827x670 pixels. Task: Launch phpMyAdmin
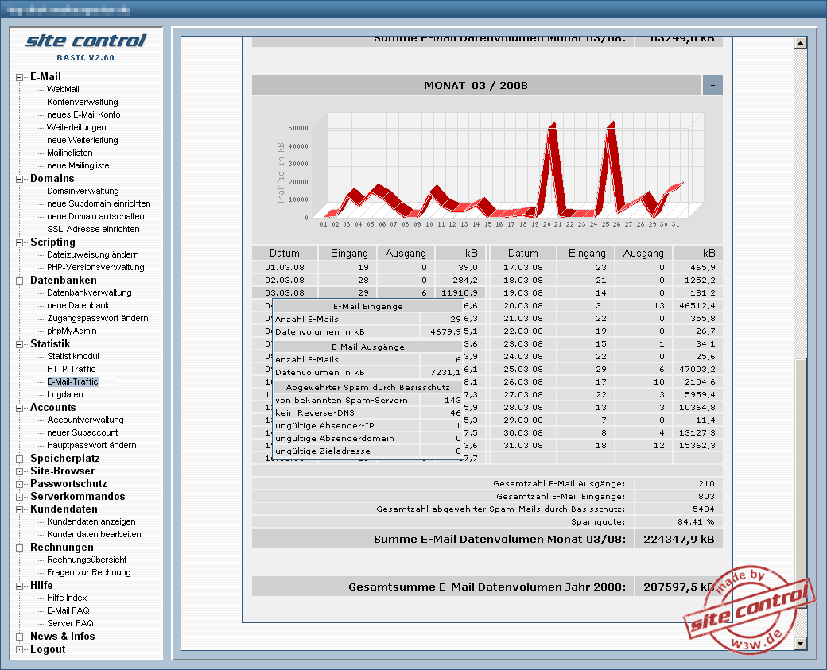(x=72, y=331)
